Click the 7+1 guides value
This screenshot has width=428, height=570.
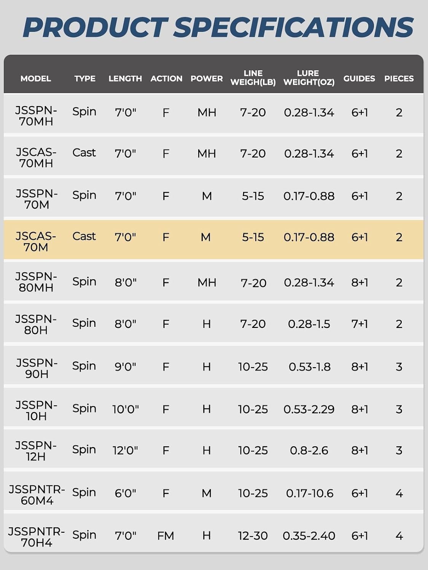(360, 324)
